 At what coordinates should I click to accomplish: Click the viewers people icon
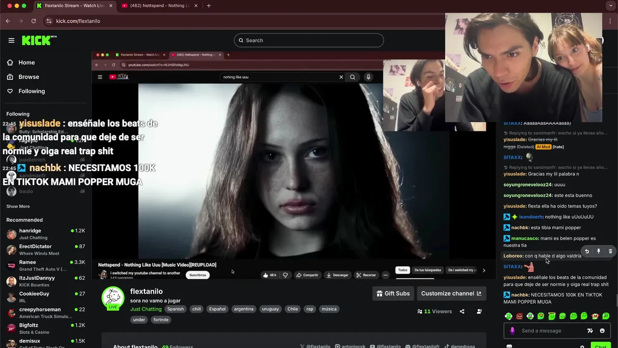(x=420, y=311)
